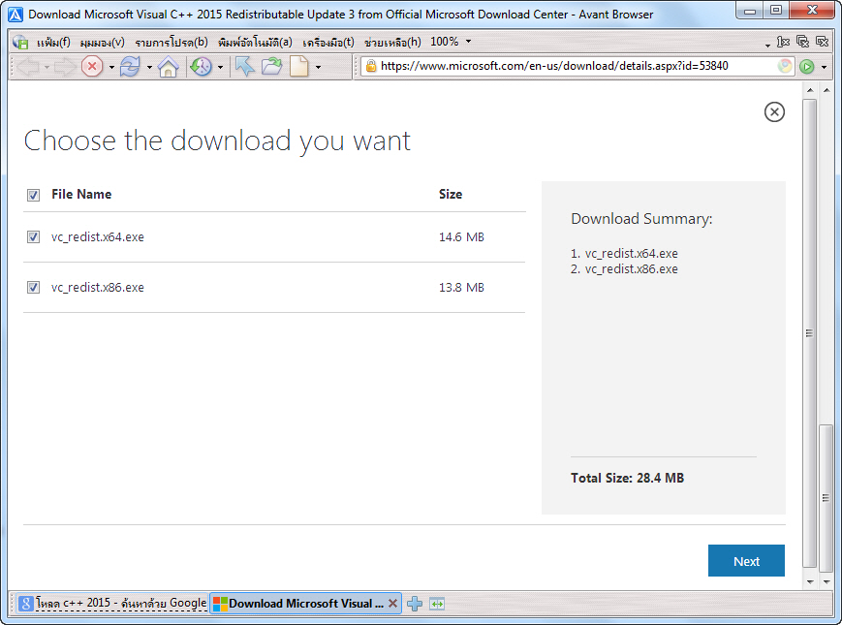Close the Download Microsoft Visual tab with its X

point(393,603)
